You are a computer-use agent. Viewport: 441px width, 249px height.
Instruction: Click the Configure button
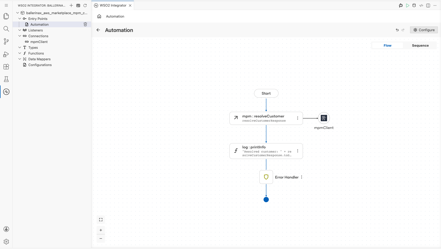pos(424,30)
